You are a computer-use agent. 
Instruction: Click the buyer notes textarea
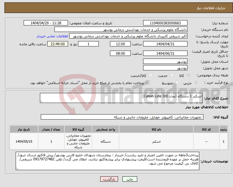pos(107,161)
